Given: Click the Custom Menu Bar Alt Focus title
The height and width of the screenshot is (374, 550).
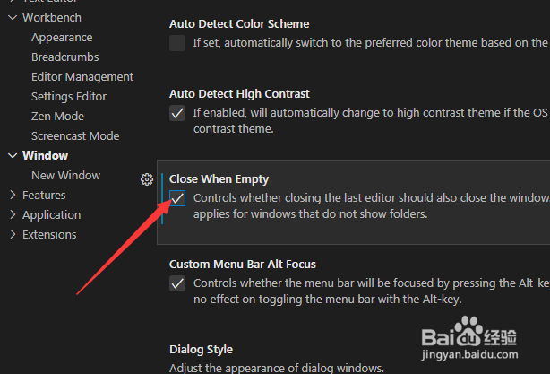Looking at the screenshot, I should pos(243,265).
